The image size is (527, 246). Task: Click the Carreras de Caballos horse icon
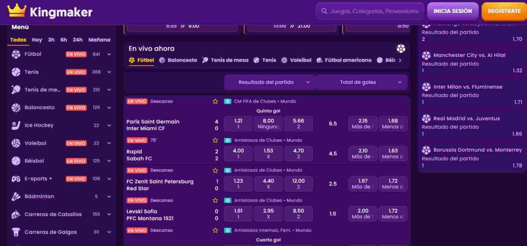click(16, 214)
